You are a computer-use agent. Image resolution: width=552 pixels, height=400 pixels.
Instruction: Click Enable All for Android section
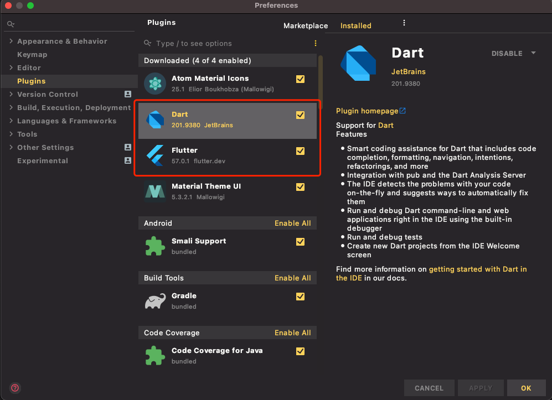point(292,223)
